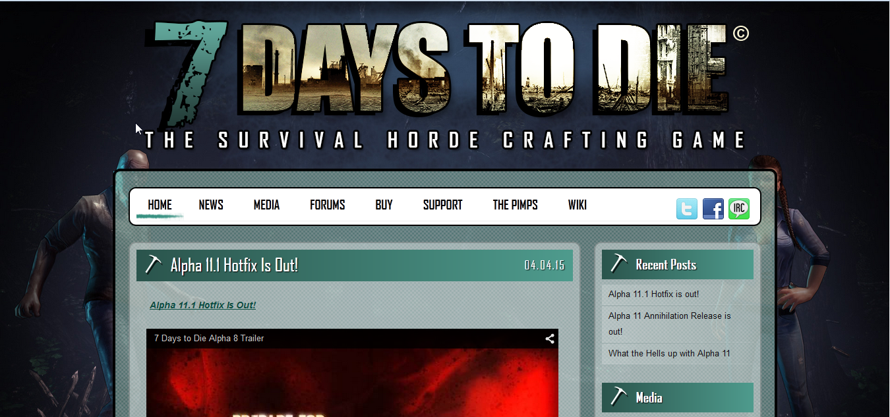
Task: Click the post date 04.04.15
Action: click(x=545, y=265)
